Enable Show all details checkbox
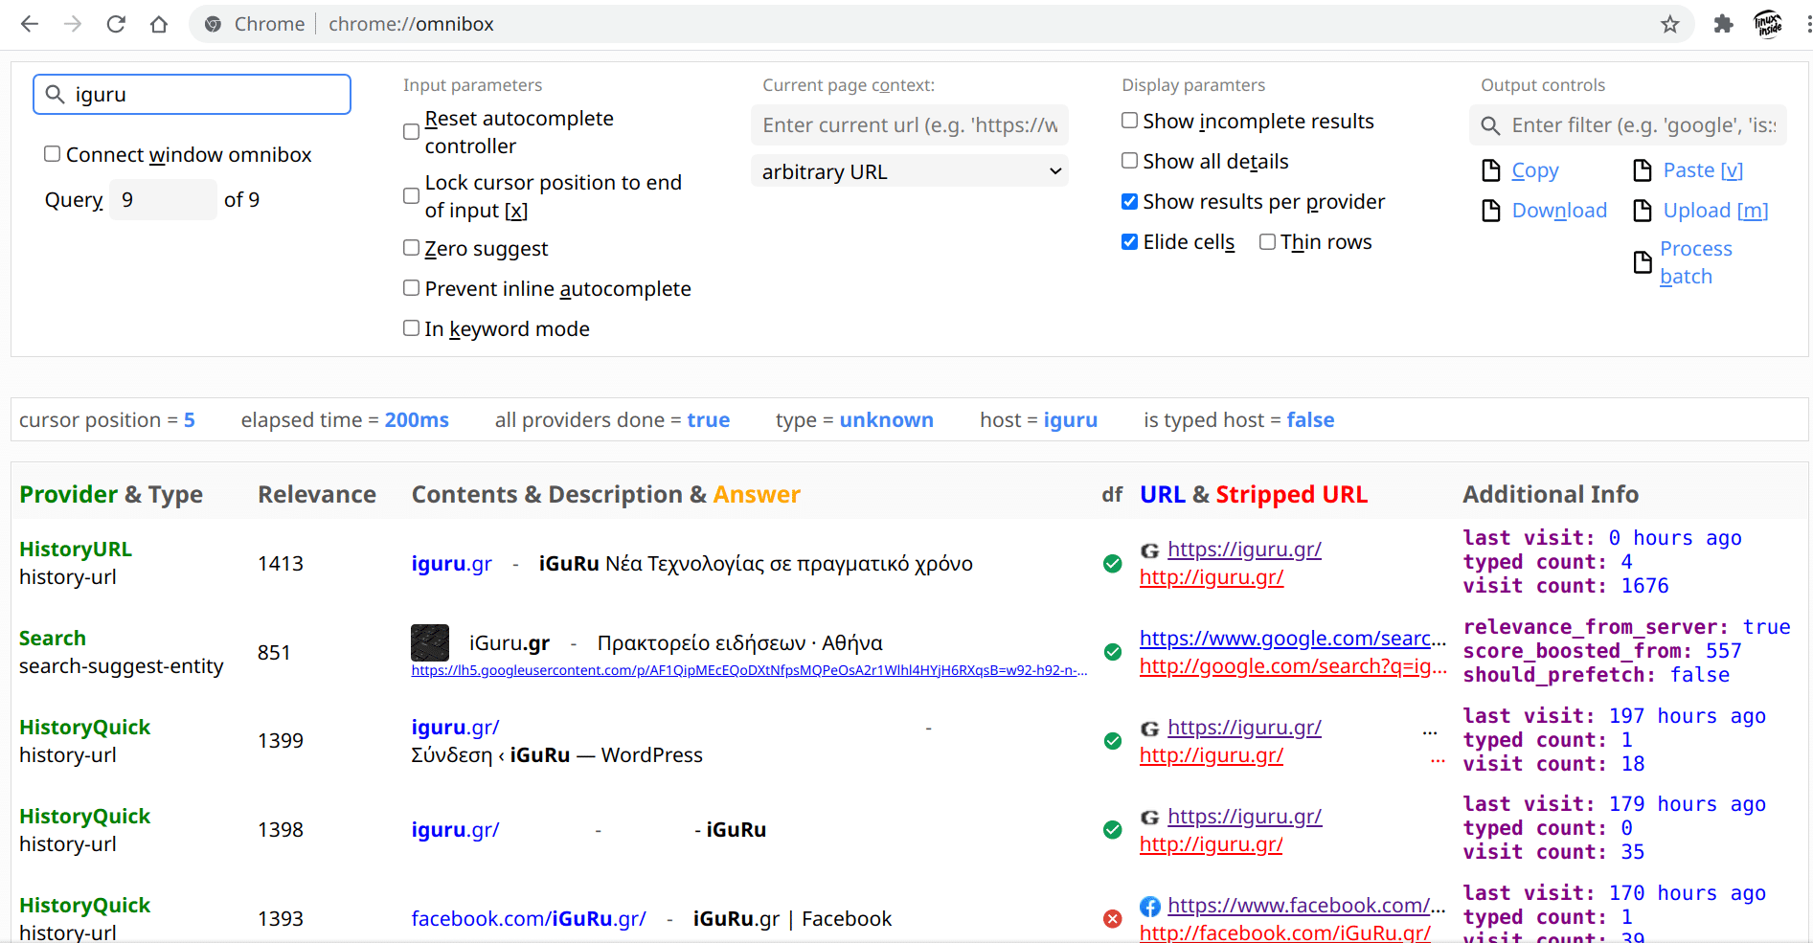Viewport: 1813px width, 943px height. coord(1130,161)
